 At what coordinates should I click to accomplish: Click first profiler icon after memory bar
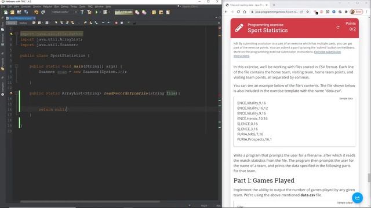137,12
